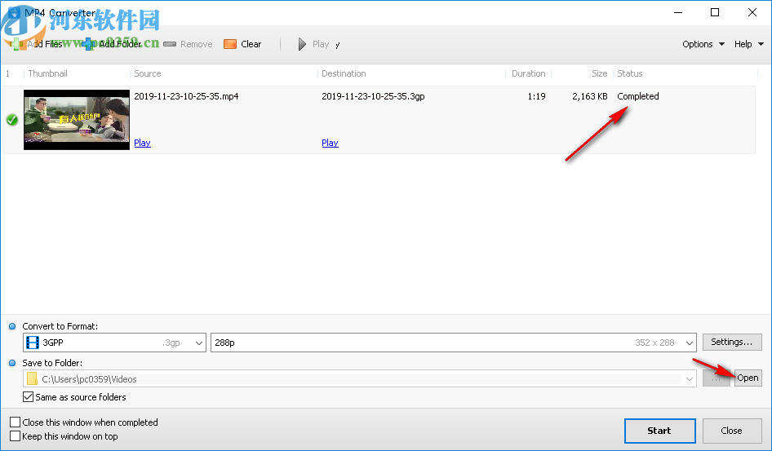Open the save folder path dropdown

coord(690,378)
